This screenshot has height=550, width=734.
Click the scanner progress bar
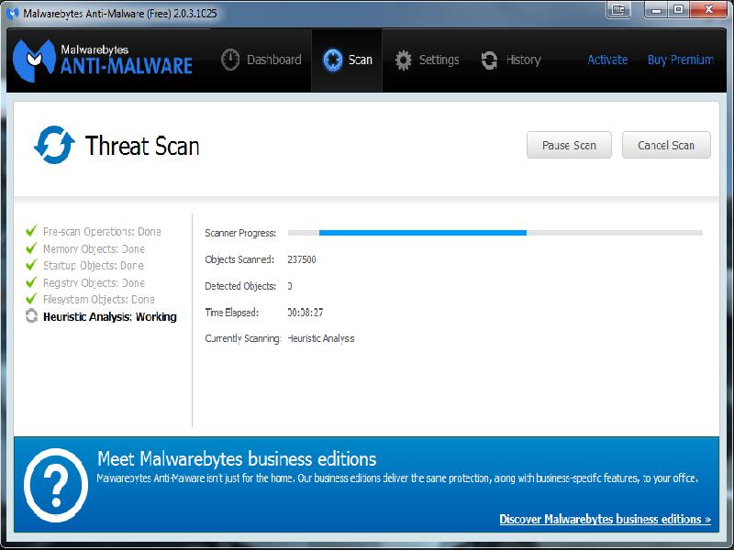[495, 233]
